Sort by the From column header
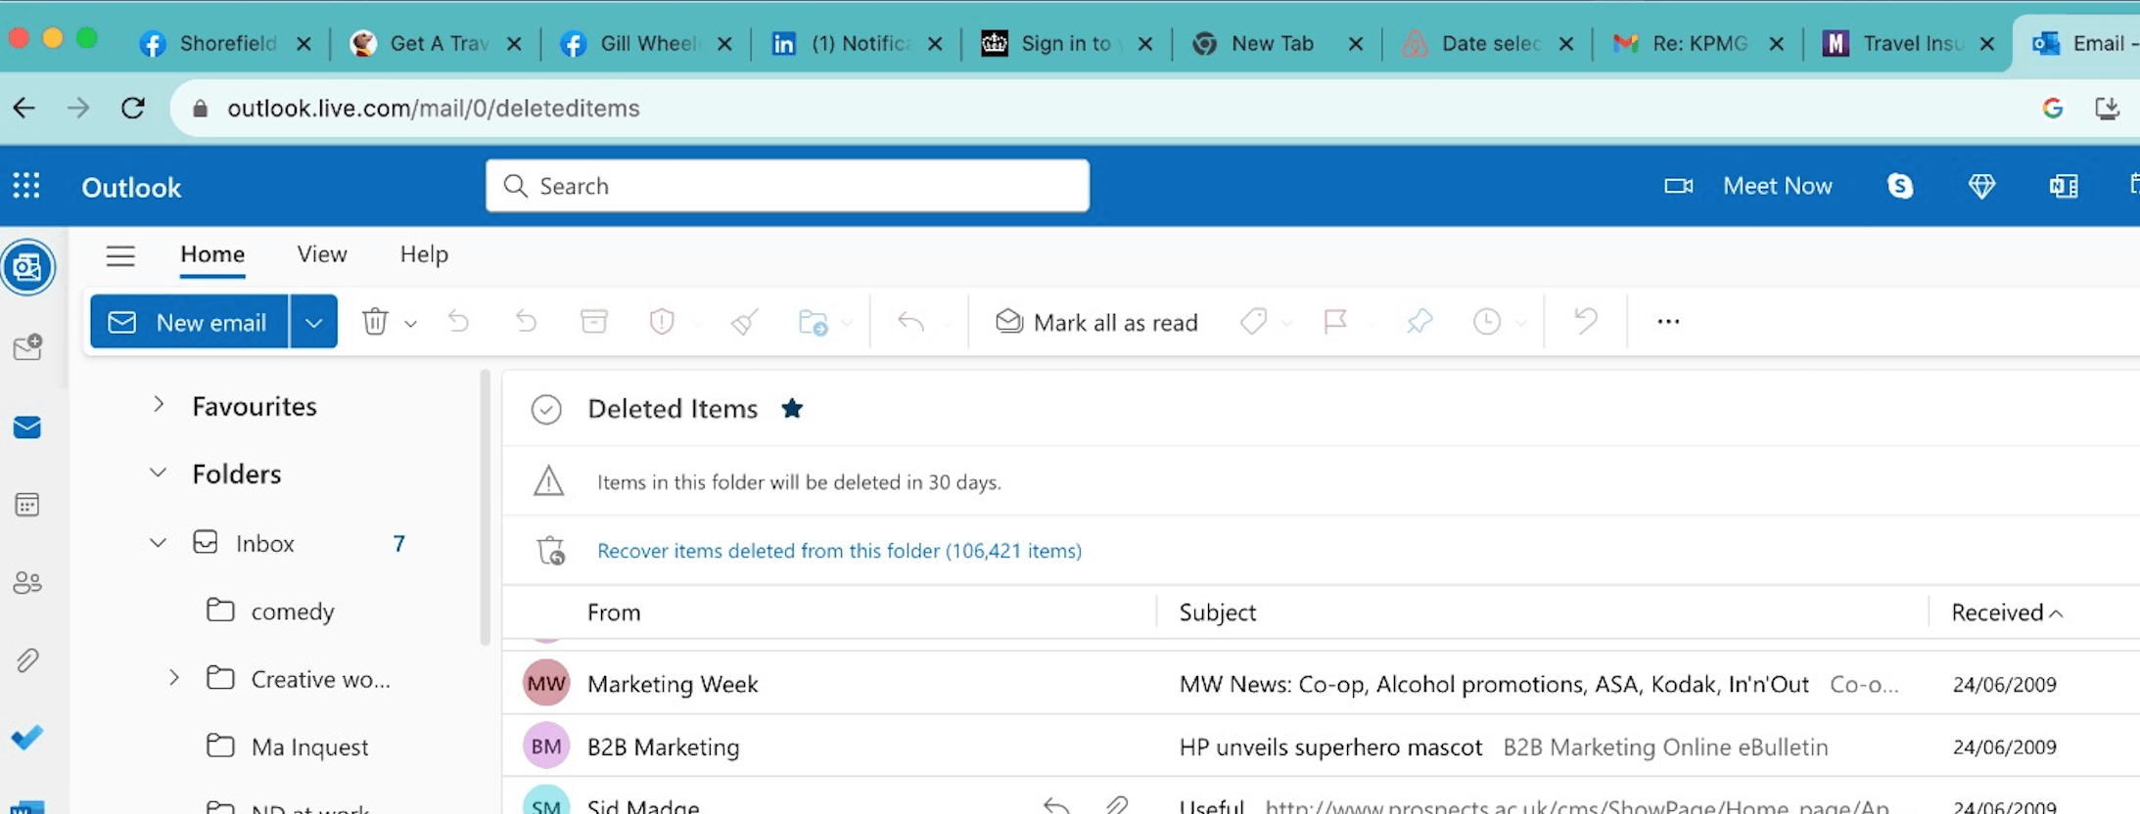Image resolution: width=2140 pixels, height=814 pixels. 614,612
